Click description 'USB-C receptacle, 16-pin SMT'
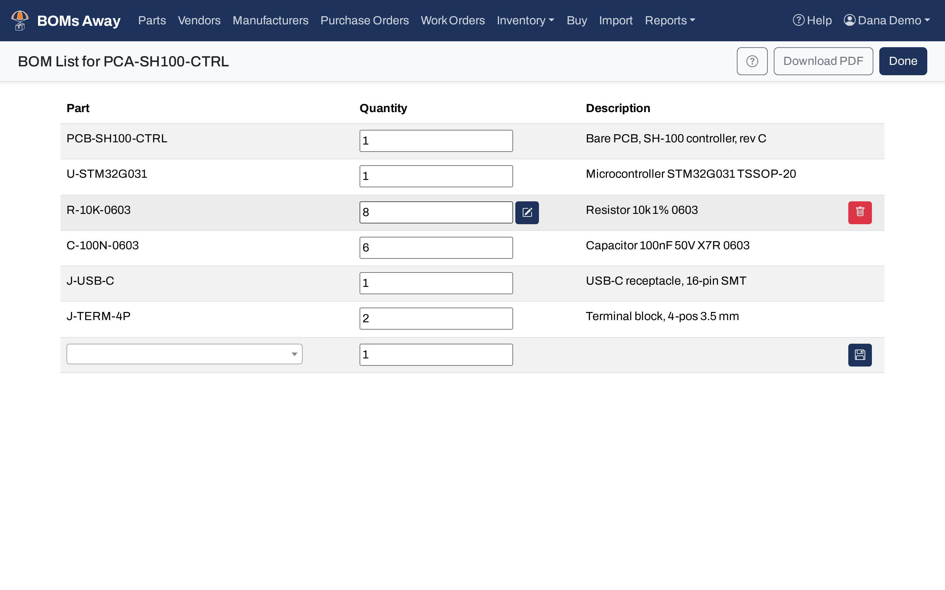 (x=666, y=281)
